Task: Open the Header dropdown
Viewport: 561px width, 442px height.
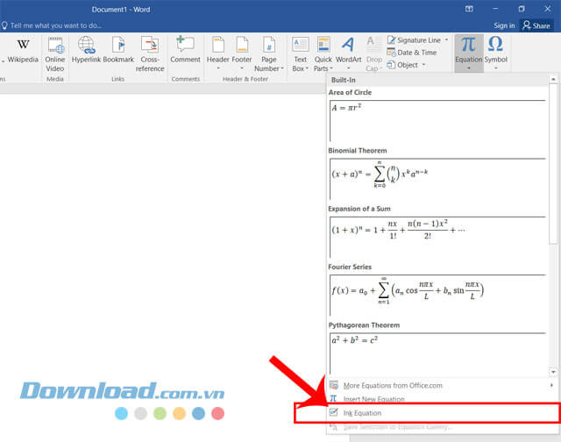Action: tap(217, 53)
